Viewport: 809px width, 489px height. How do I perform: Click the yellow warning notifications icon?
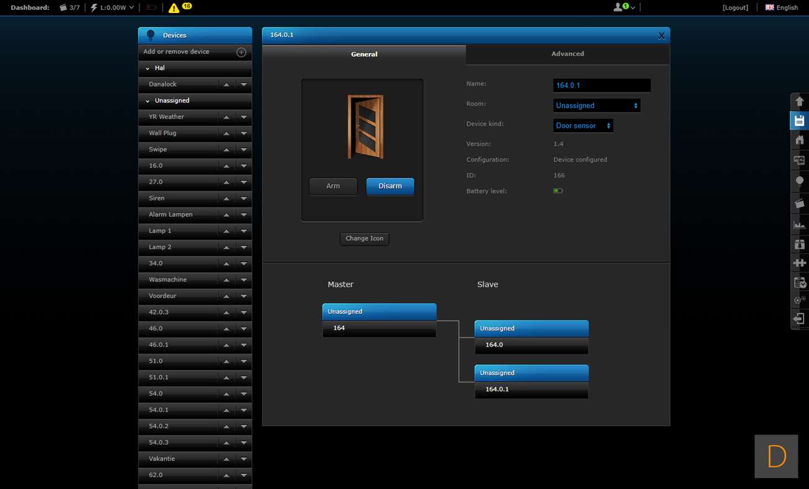click(x=174, y=8)
